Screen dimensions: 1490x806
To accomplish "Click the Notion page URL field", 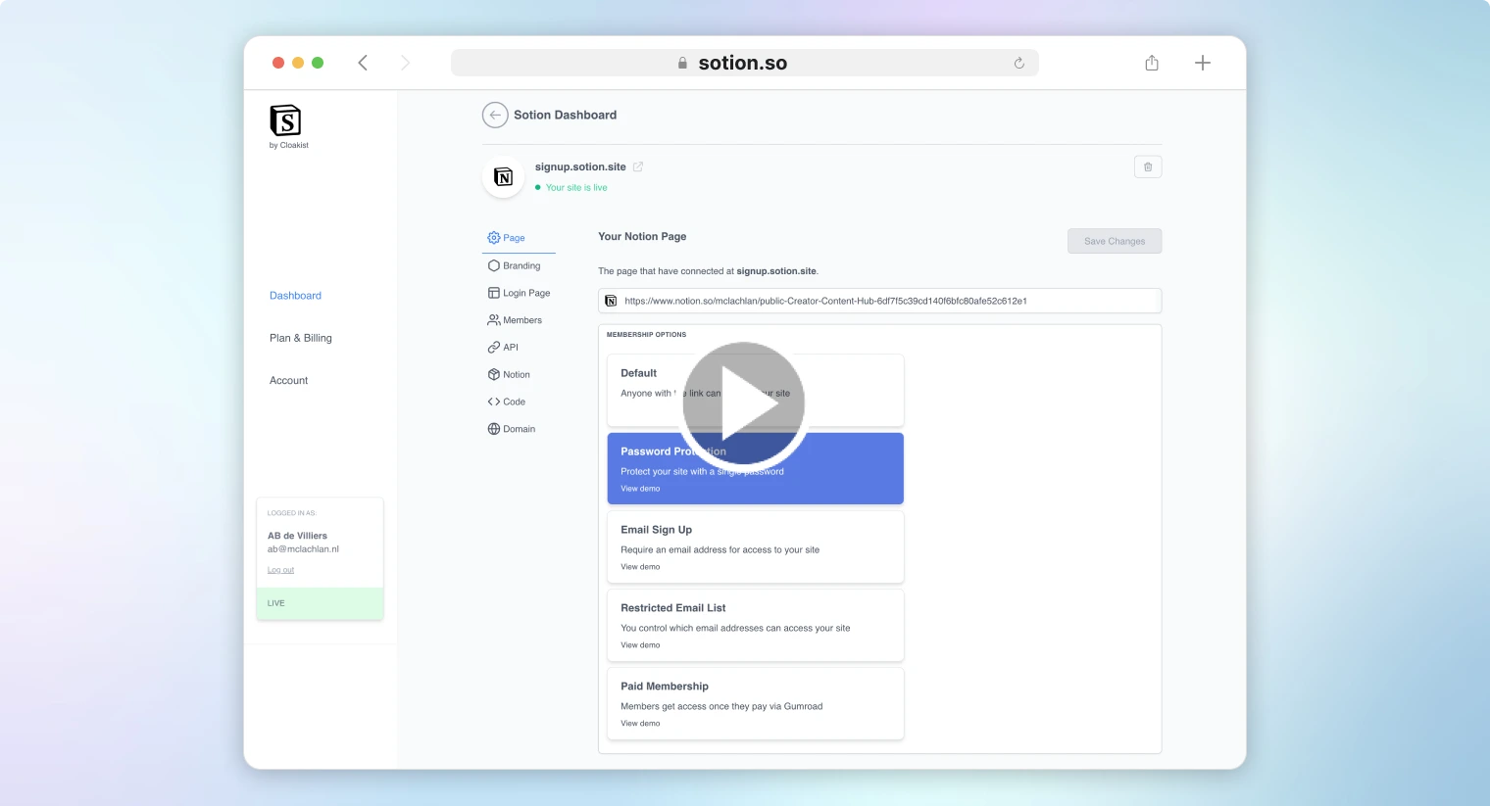I will point(879,301).
